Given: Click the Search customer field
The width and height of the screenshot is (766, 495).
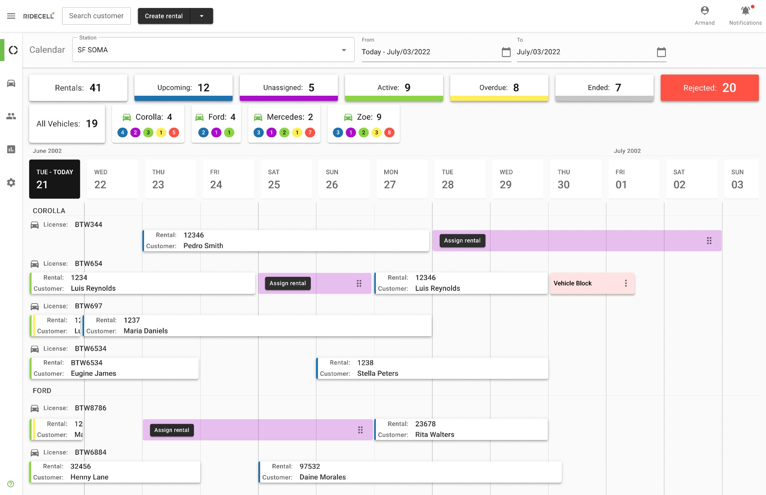Looking at the screenshot, I should [97, 16].
